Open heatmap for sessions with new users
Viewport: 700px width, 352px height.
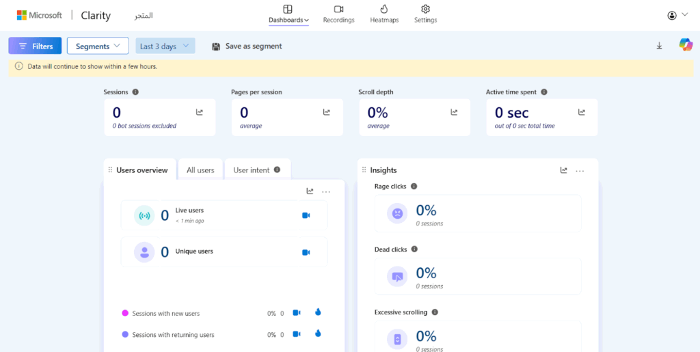click(x=317, y=313)
